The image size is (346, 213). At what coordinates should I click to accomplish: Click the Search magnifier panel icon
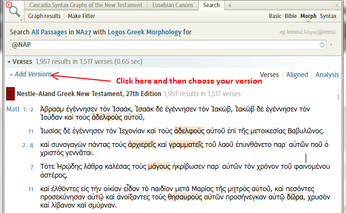click(14, 11)
